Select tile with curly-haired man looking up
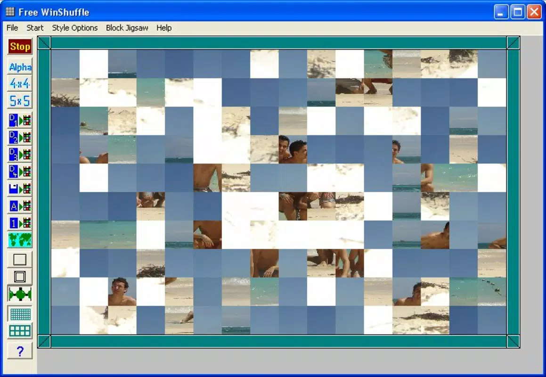546x377 pixels. tap(122, 292)
